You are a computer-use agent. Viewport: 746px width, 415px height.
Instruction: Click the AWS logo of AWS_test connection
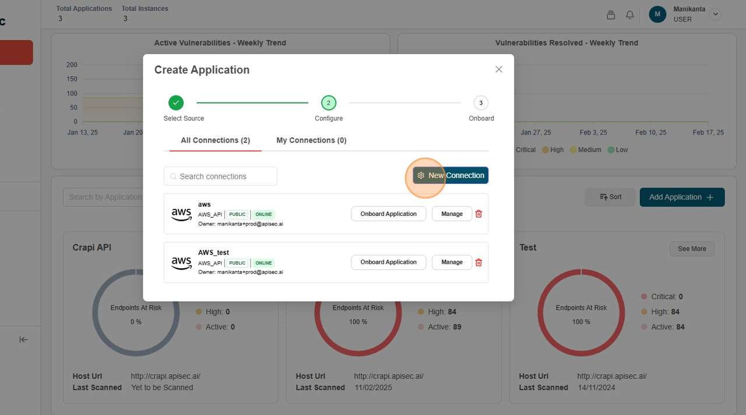click(181, 263)
